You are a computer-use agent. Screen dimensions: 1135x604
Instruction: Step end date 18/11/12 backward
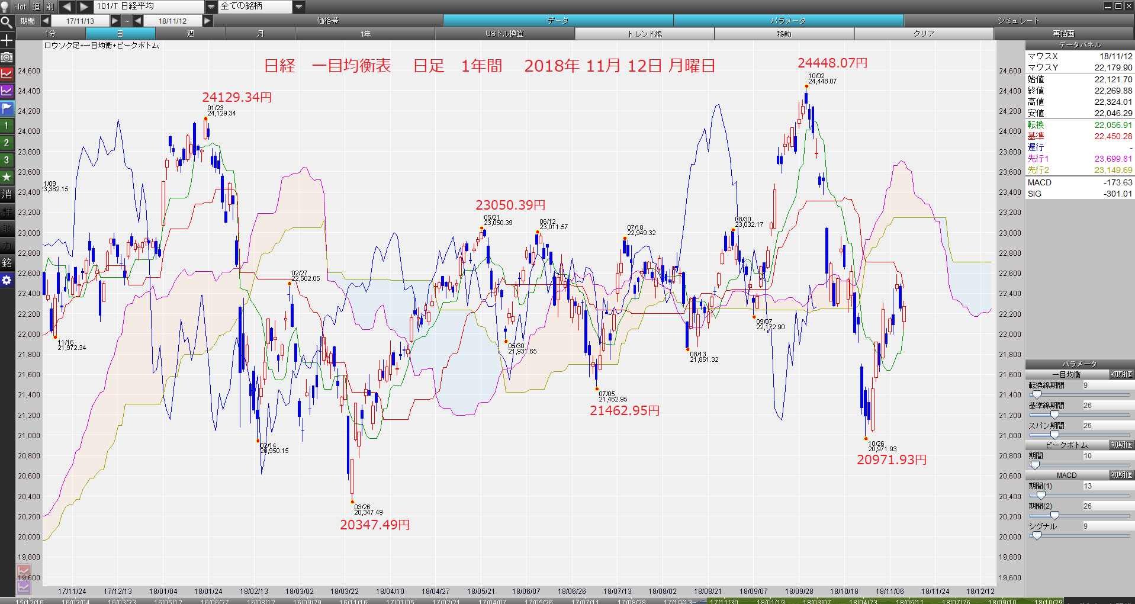pos(137,21)
